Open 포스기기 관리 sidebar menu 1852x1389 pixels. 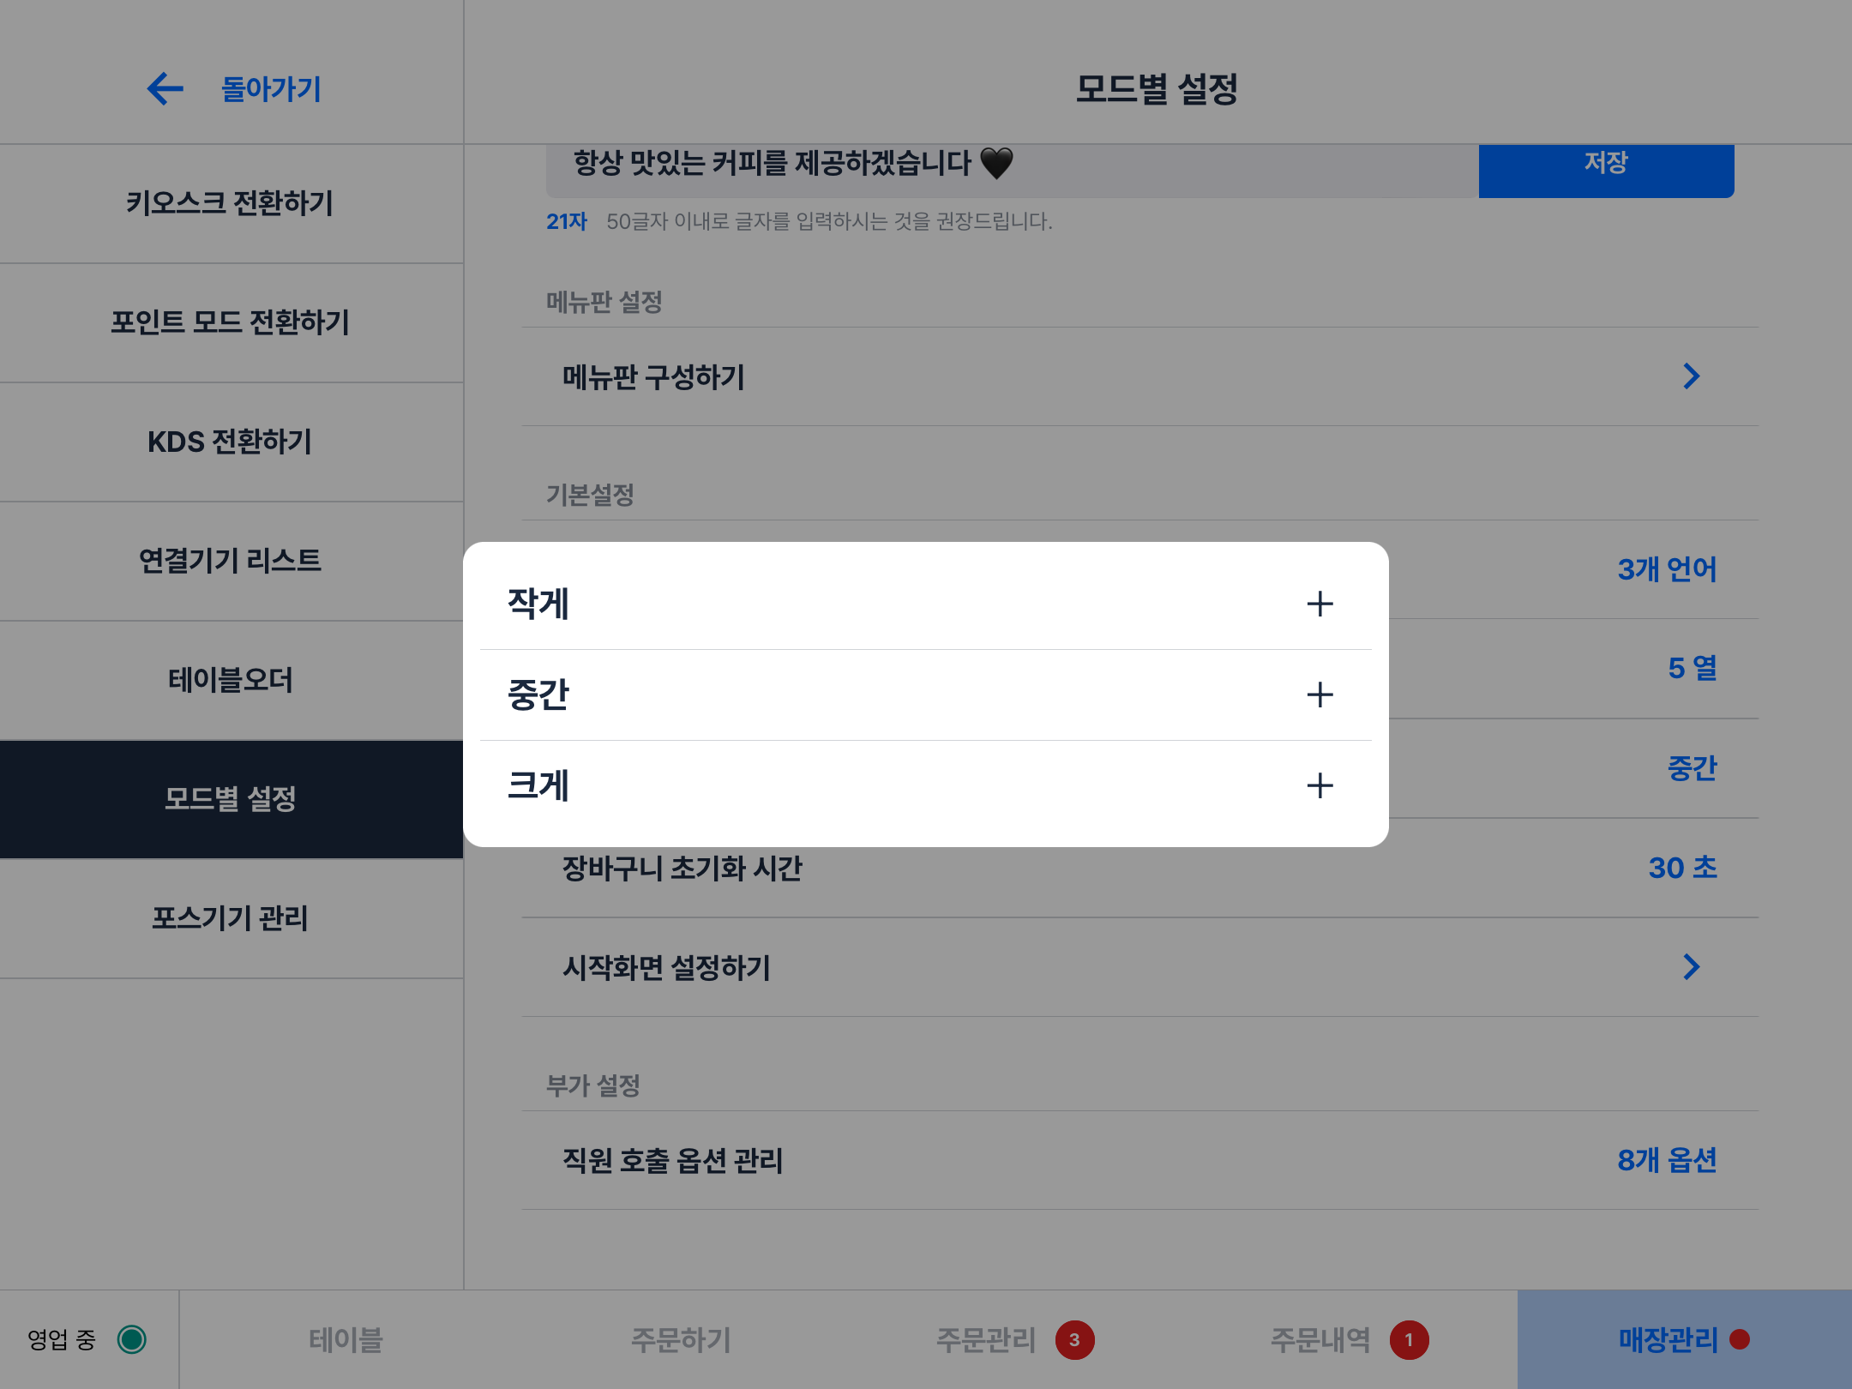point(230,918)
